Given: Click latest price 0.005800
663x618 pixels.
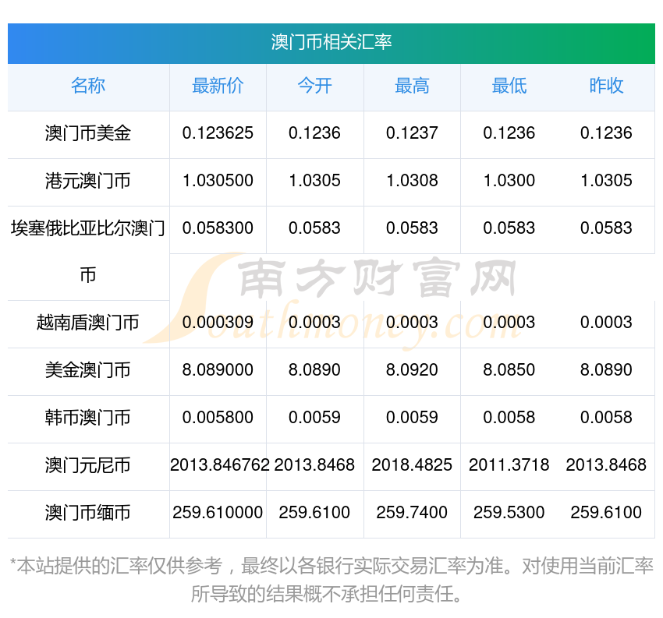Looking at the screenshot, I should tap(218, 418).
